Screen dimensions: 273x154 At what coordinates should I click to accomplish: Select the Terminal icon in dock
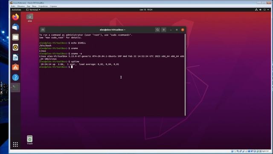[15, 87]
